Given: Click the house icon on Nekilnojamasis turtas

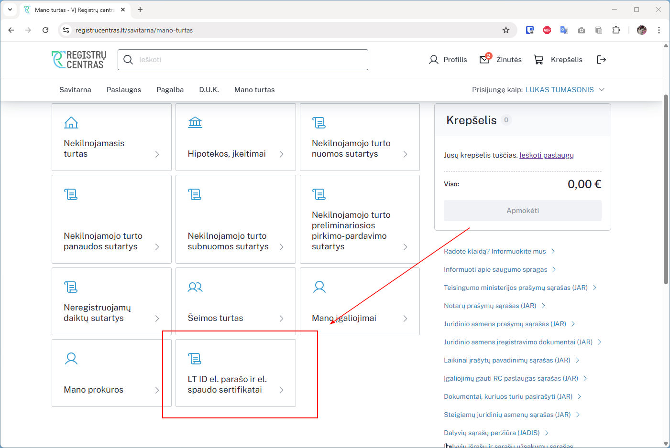Looking at the screenshot, I should click(71, 123).
